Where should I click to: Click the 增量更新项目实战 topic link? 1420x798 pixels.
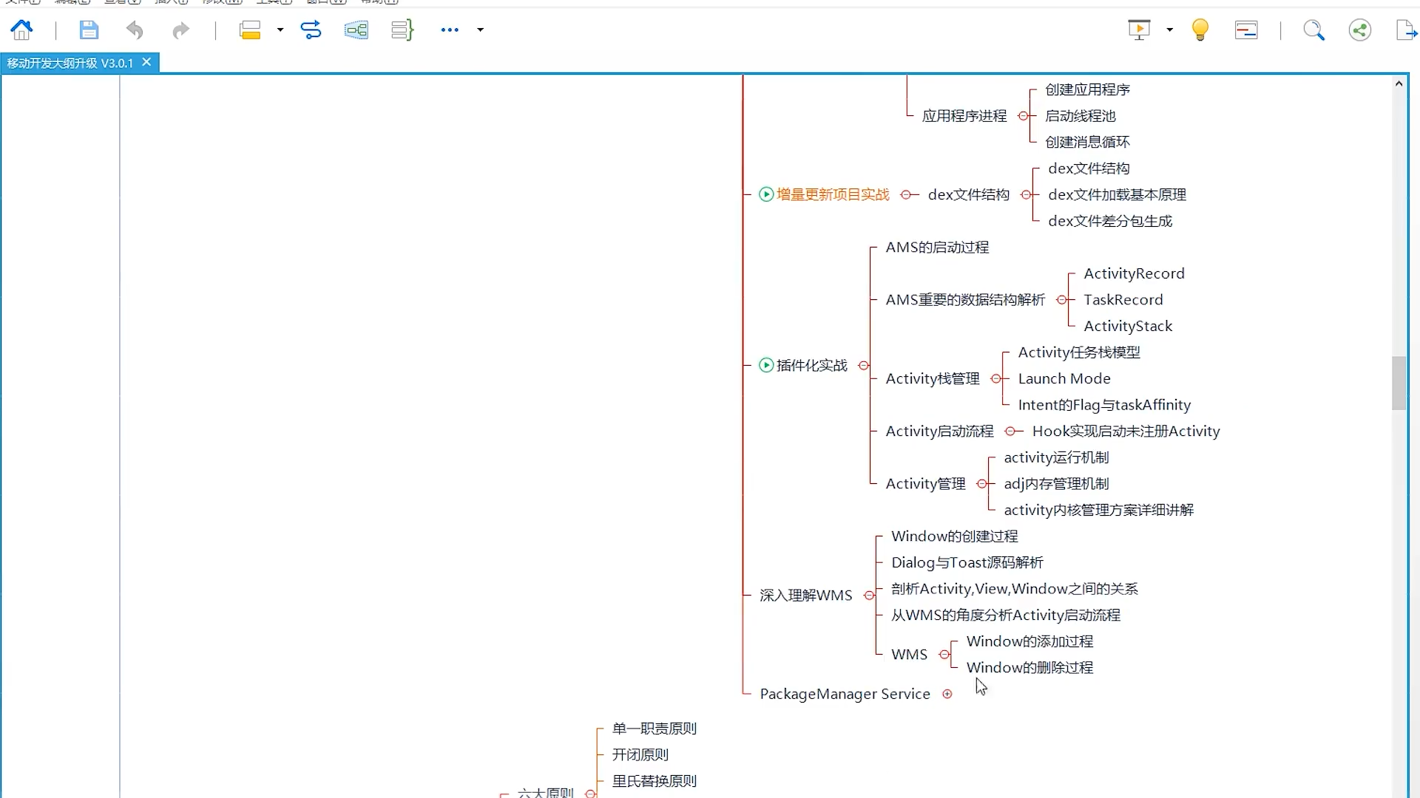pyautogui.click(x=832, y=195)
